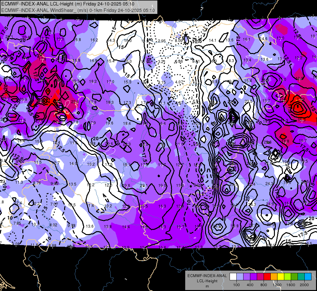This screenshot has width=317, height=291.
Task: Click the grid value 24.0
Action: pos(270,204)
